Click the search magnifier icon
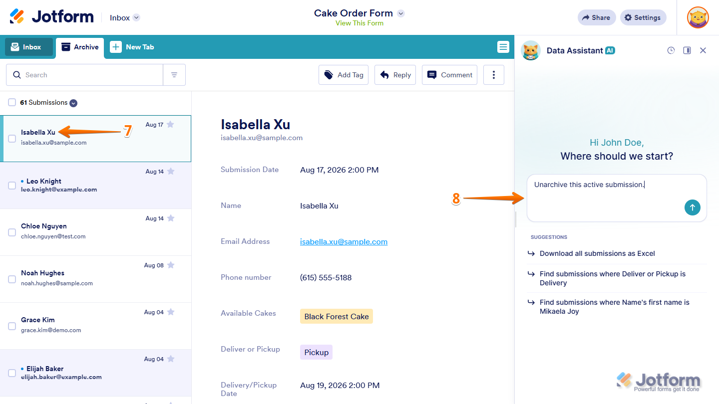The width and height of the screenshot is (719, 404). coord(17,75)
